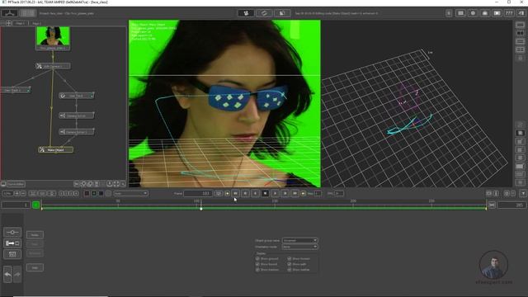Click the magnifier icon at node panel bottom right

123,184
